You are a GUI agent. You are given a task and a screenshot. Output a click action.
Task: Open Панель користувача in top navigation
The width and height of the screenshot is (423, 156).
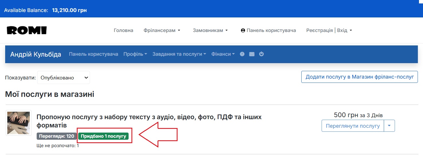click(x=268, y=30)
